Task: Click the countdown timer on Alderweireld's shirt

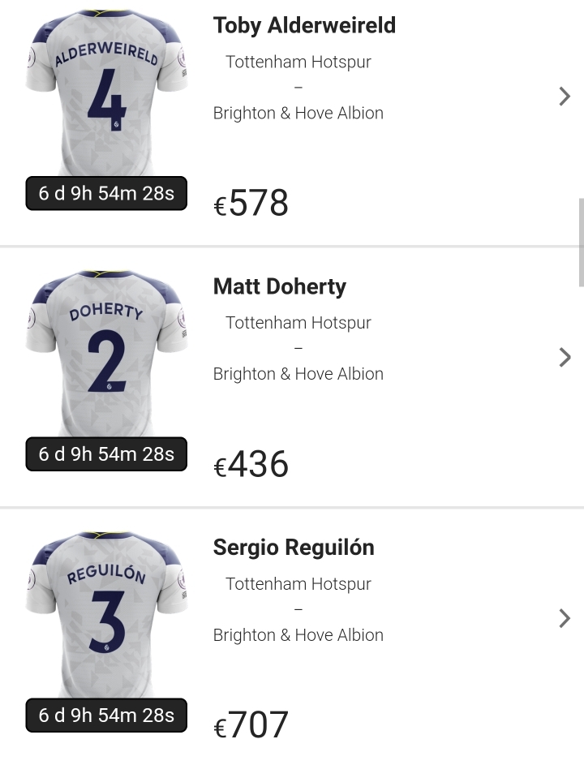Action: 106,194
